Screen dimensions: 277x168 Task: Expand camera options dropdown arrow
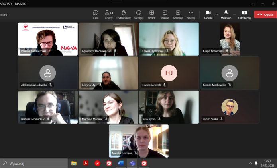(216, 15)
